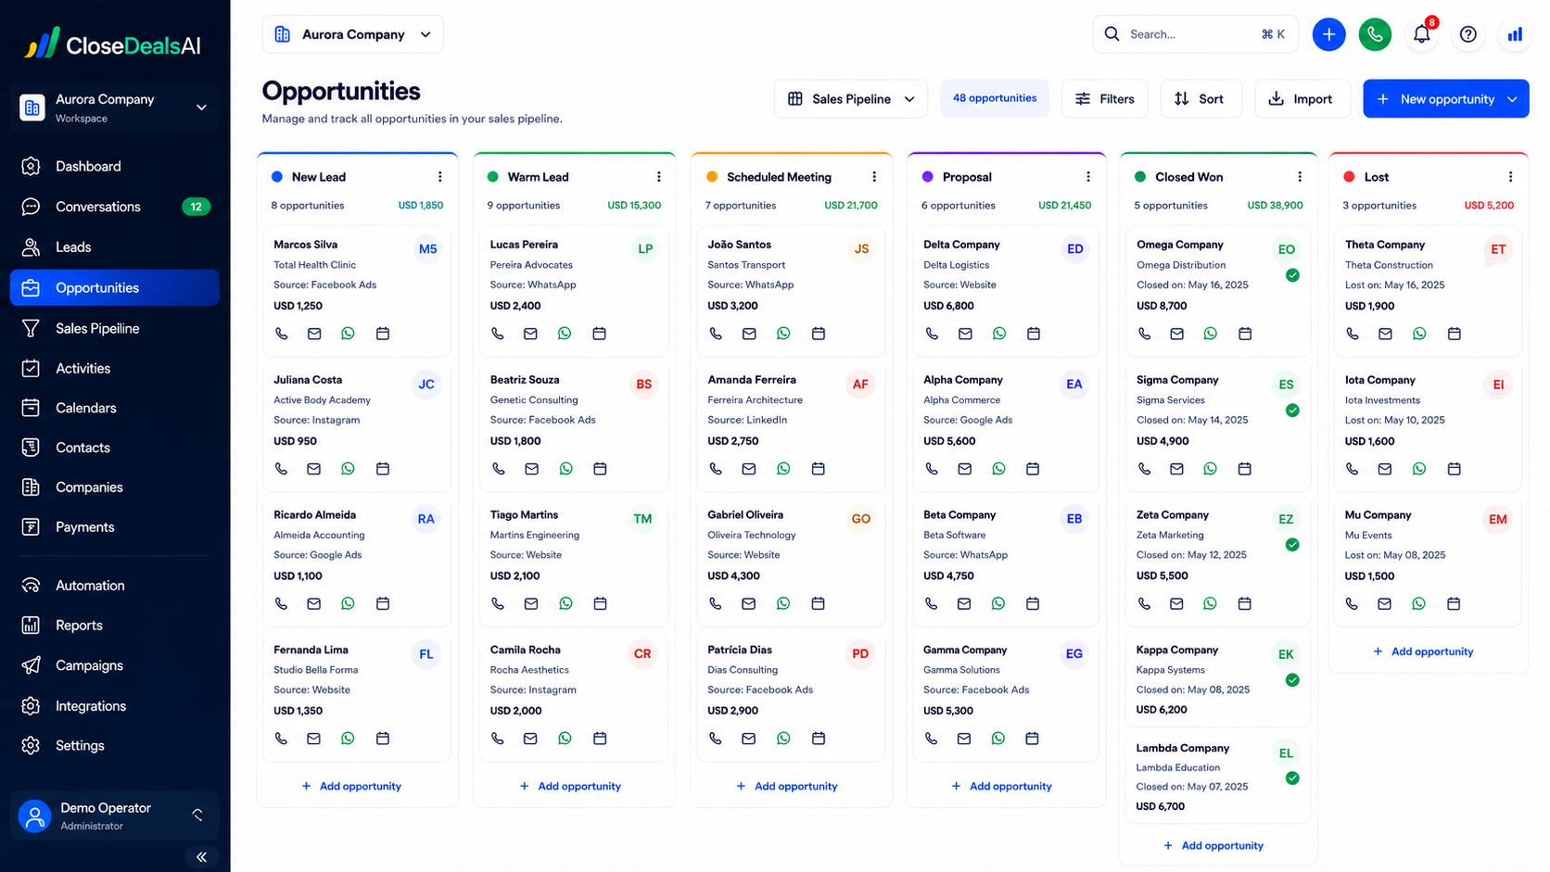The image size is (1550, 872).
Task: Open the help question mark icon
Action: click(x=1467, y=34)
